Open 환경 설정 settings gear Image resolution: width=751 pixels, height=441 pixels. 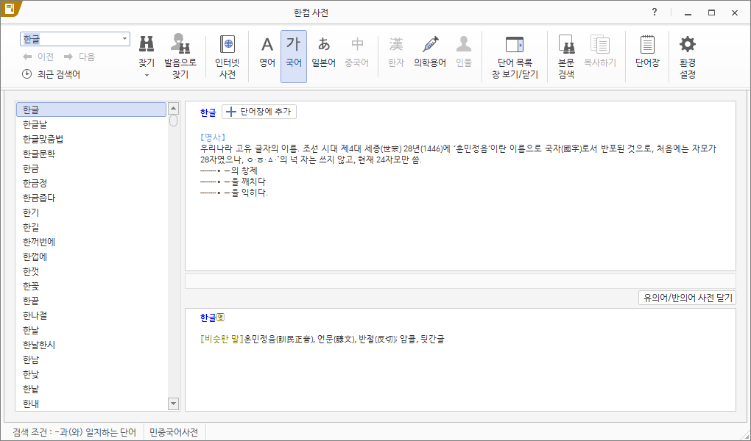pos(687,57)
